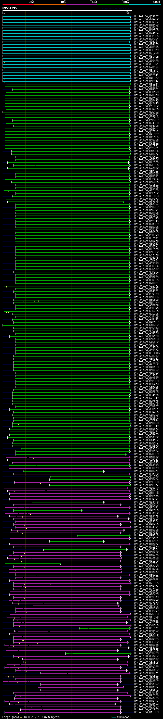Image resolution: width=163 pixels, height=719 pixels.
Task: Select hit UniRef100_B1KMV7
Action: pyautogui.click(x=146, y=687)
